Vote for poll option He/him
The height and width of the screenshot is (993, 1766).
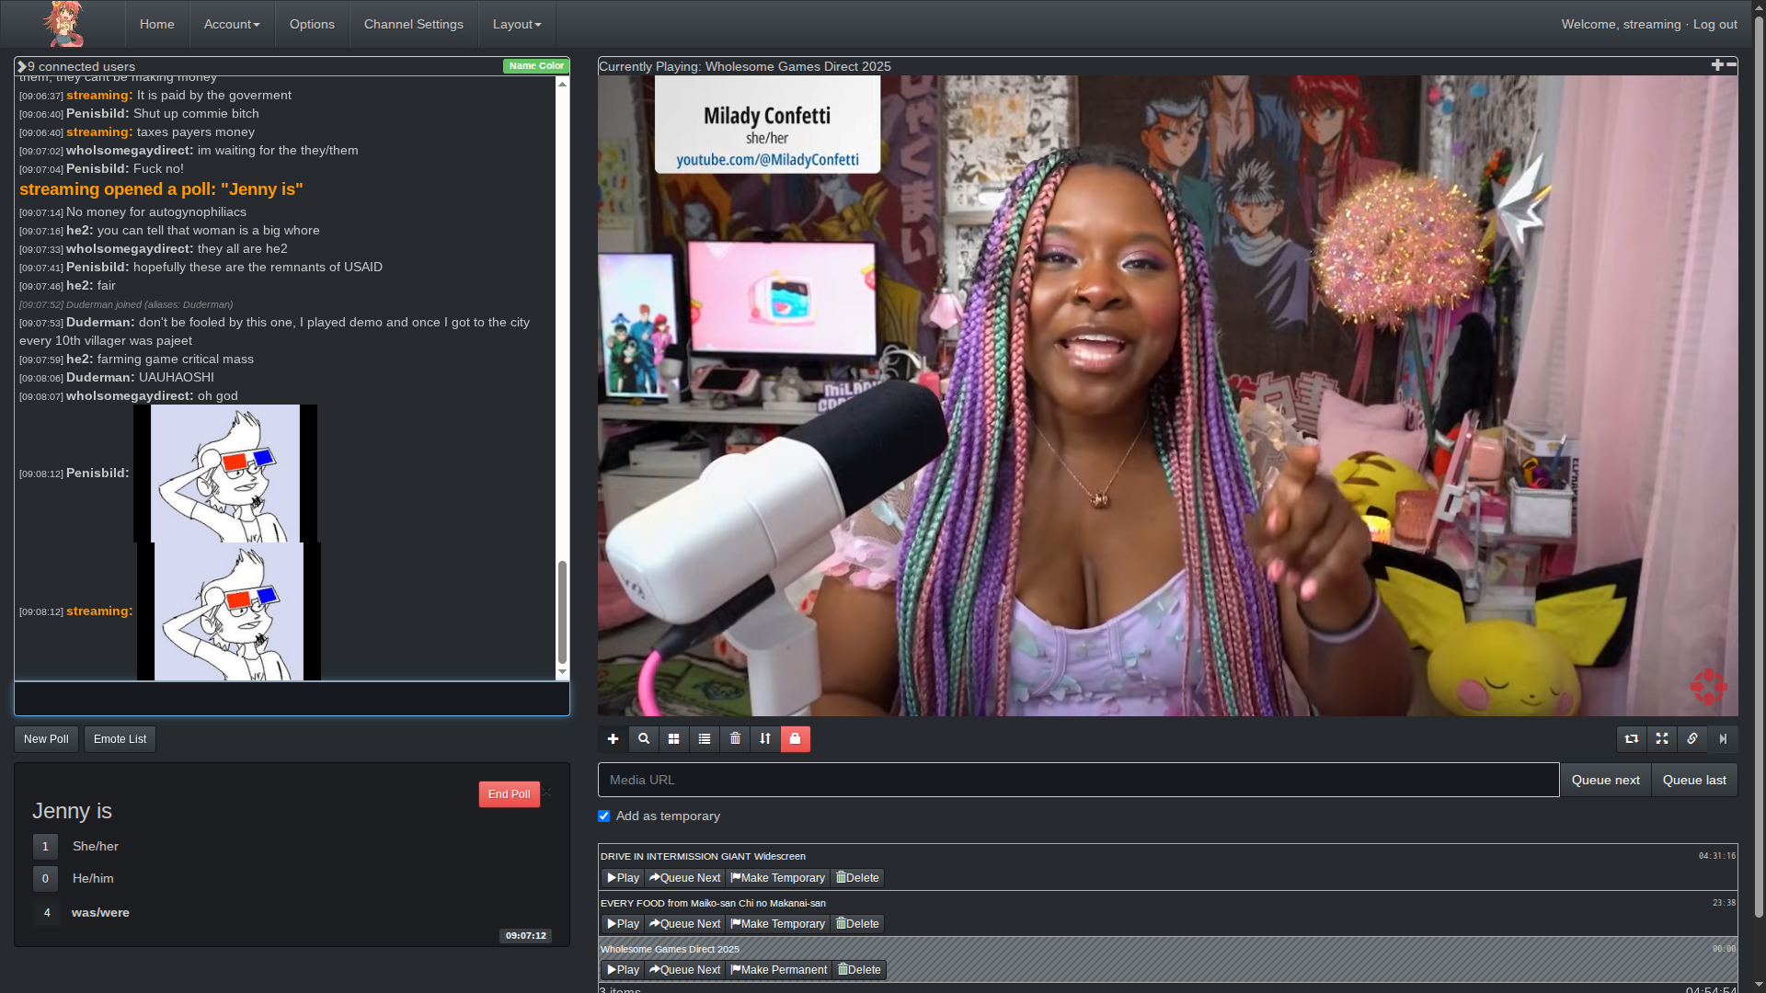(45, 879)
